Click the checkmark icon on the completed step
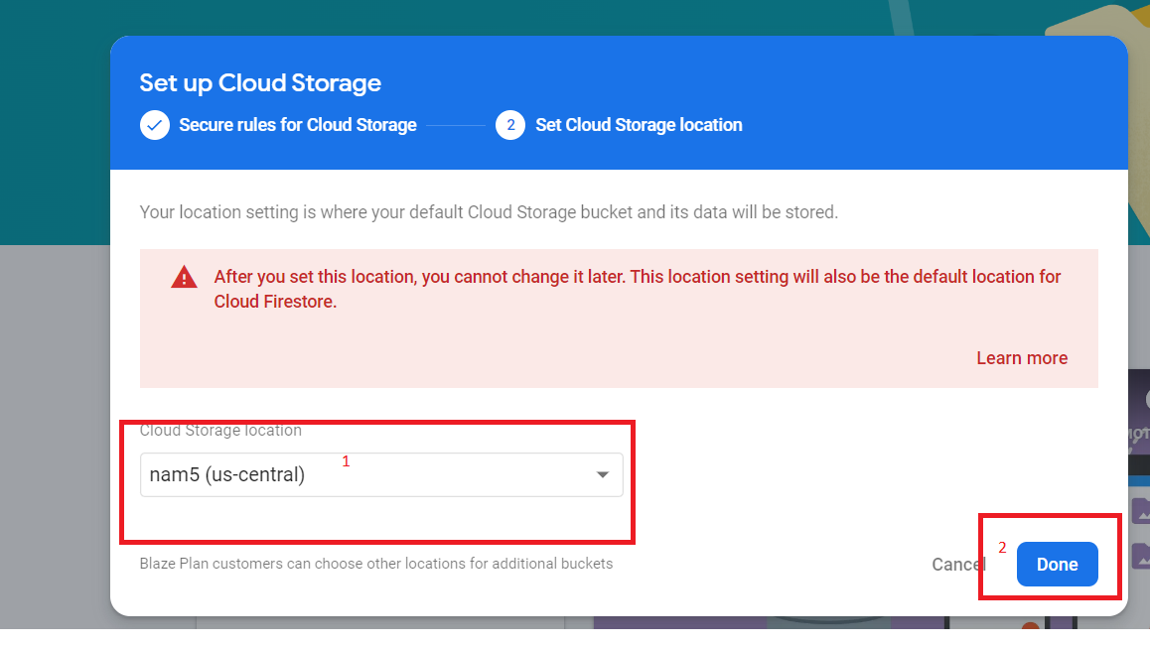This screenshot has height=647, width=1150. (155, 125)
